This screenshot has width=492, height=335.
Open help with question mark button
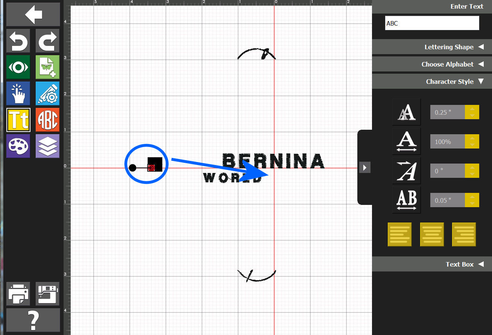pos(33,320)
